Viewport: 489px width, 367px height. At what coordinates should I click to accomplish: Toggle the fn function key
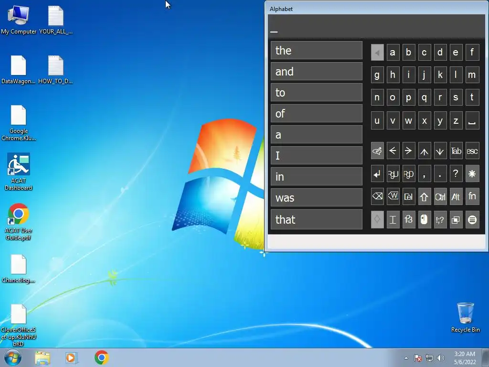(x=472, y=196)
